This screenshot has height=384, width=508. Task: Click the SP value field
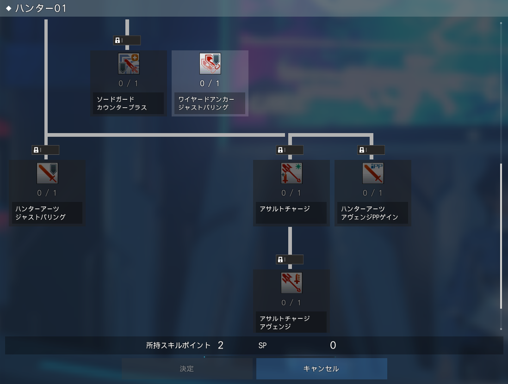[x=333, y=345]
